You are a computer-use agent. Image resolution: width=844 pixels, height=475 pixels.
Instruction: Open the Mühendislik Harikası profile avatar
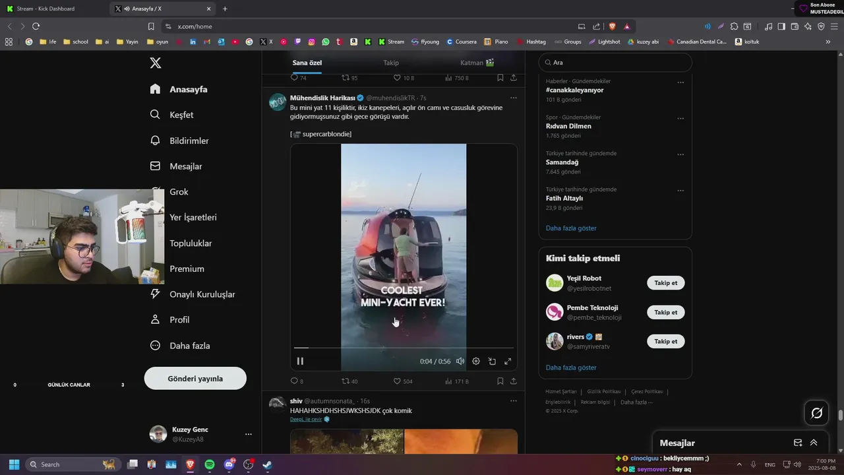277,102
